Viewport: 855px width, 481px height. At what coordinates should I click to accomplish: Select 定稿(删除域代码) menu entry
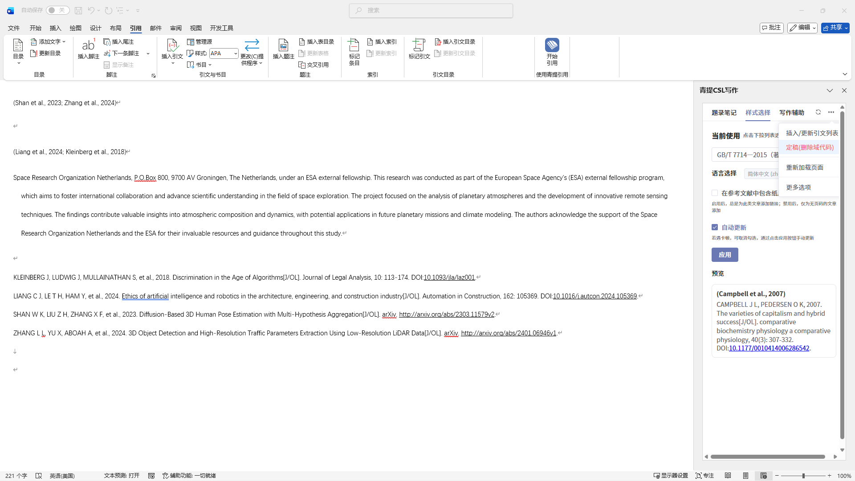pyautogui.click(x=809, y=147)
